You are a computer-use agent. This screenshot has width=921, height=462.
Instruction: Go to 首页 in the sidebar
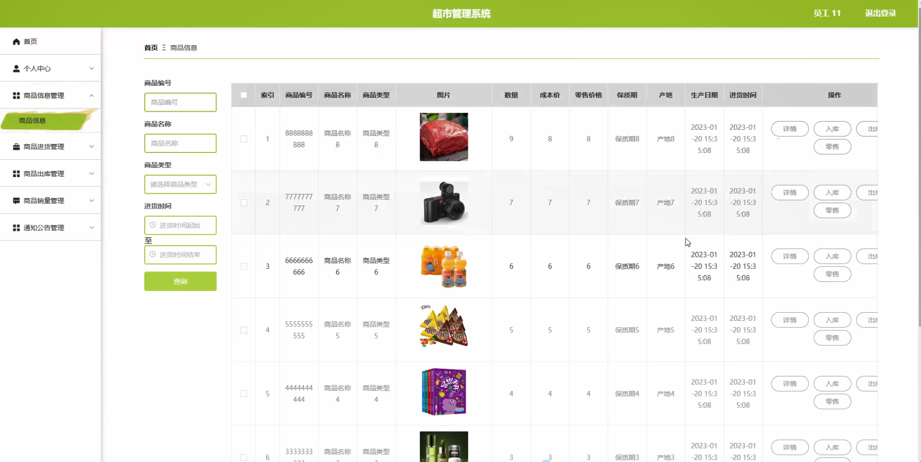tap(30, 42)
